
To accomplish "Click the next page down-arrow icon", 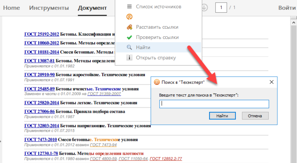I will tap(205, 8).
